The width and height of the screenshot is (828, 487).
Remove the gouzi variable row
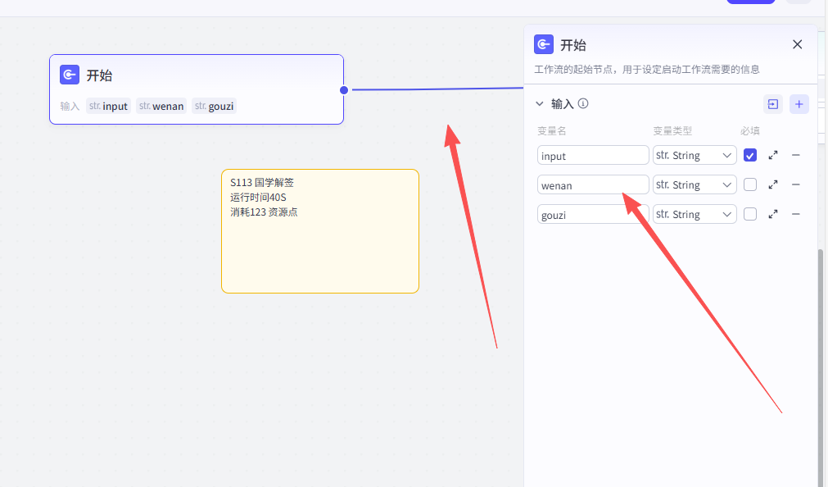795,214
